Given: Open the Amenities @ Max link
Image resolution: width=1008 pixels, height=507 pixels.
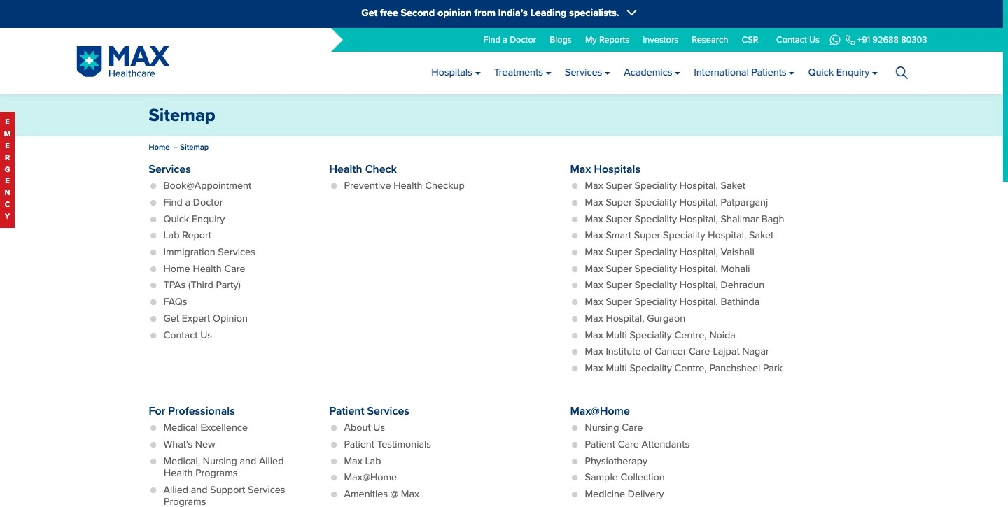Looking at the screenshot, I should (381, 494).
